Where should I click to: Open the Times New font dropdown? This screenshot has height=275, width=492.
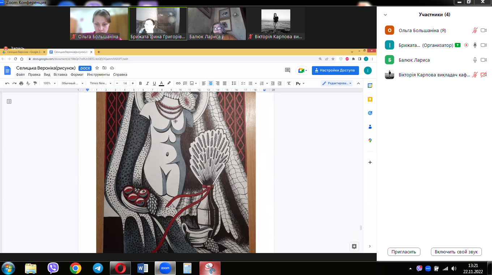pyautogui.click(x=100, y=83)
